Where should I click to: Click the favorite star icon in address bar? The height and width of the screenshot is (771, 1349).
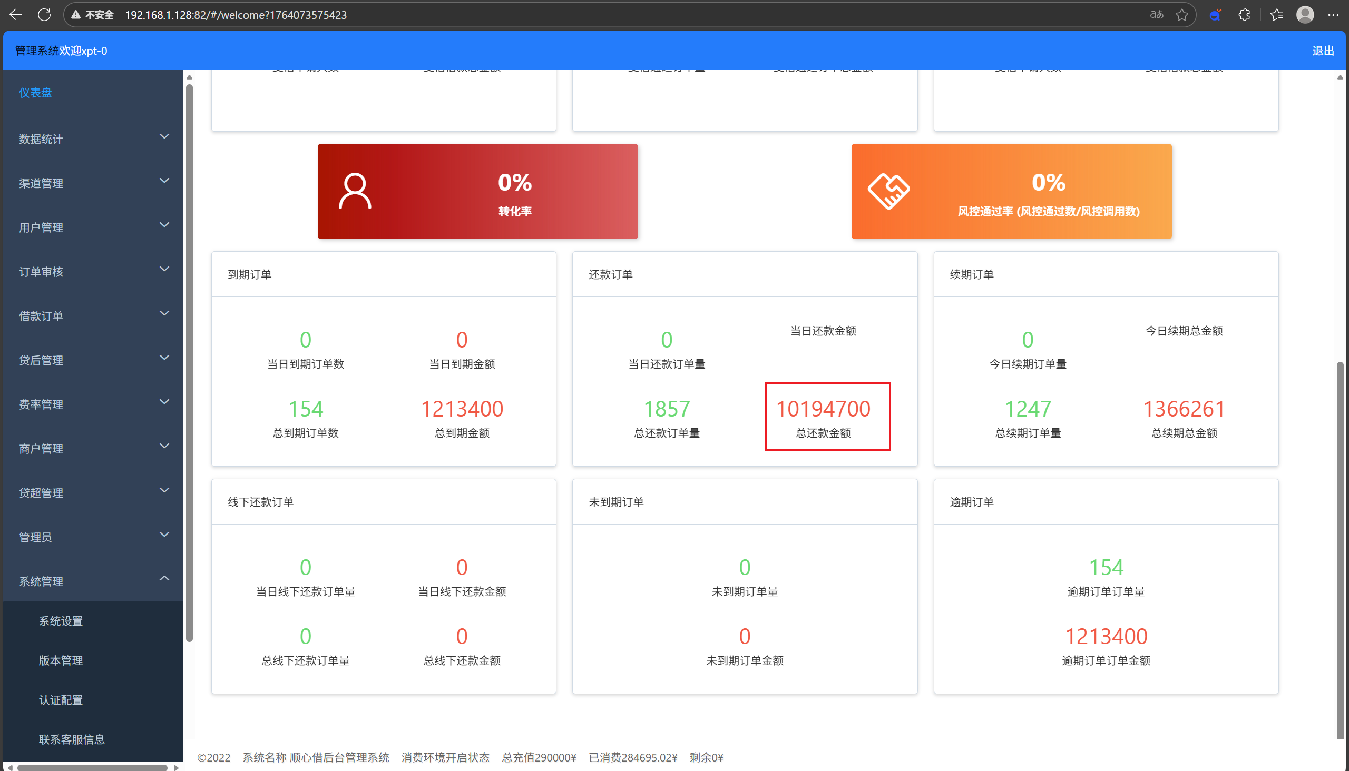[x=1181, y=15]
